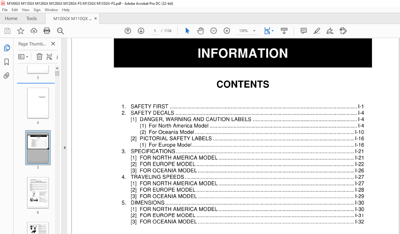Screen dimensions: 400x234
Task: Click the page number field
Action: coord(155,31)
